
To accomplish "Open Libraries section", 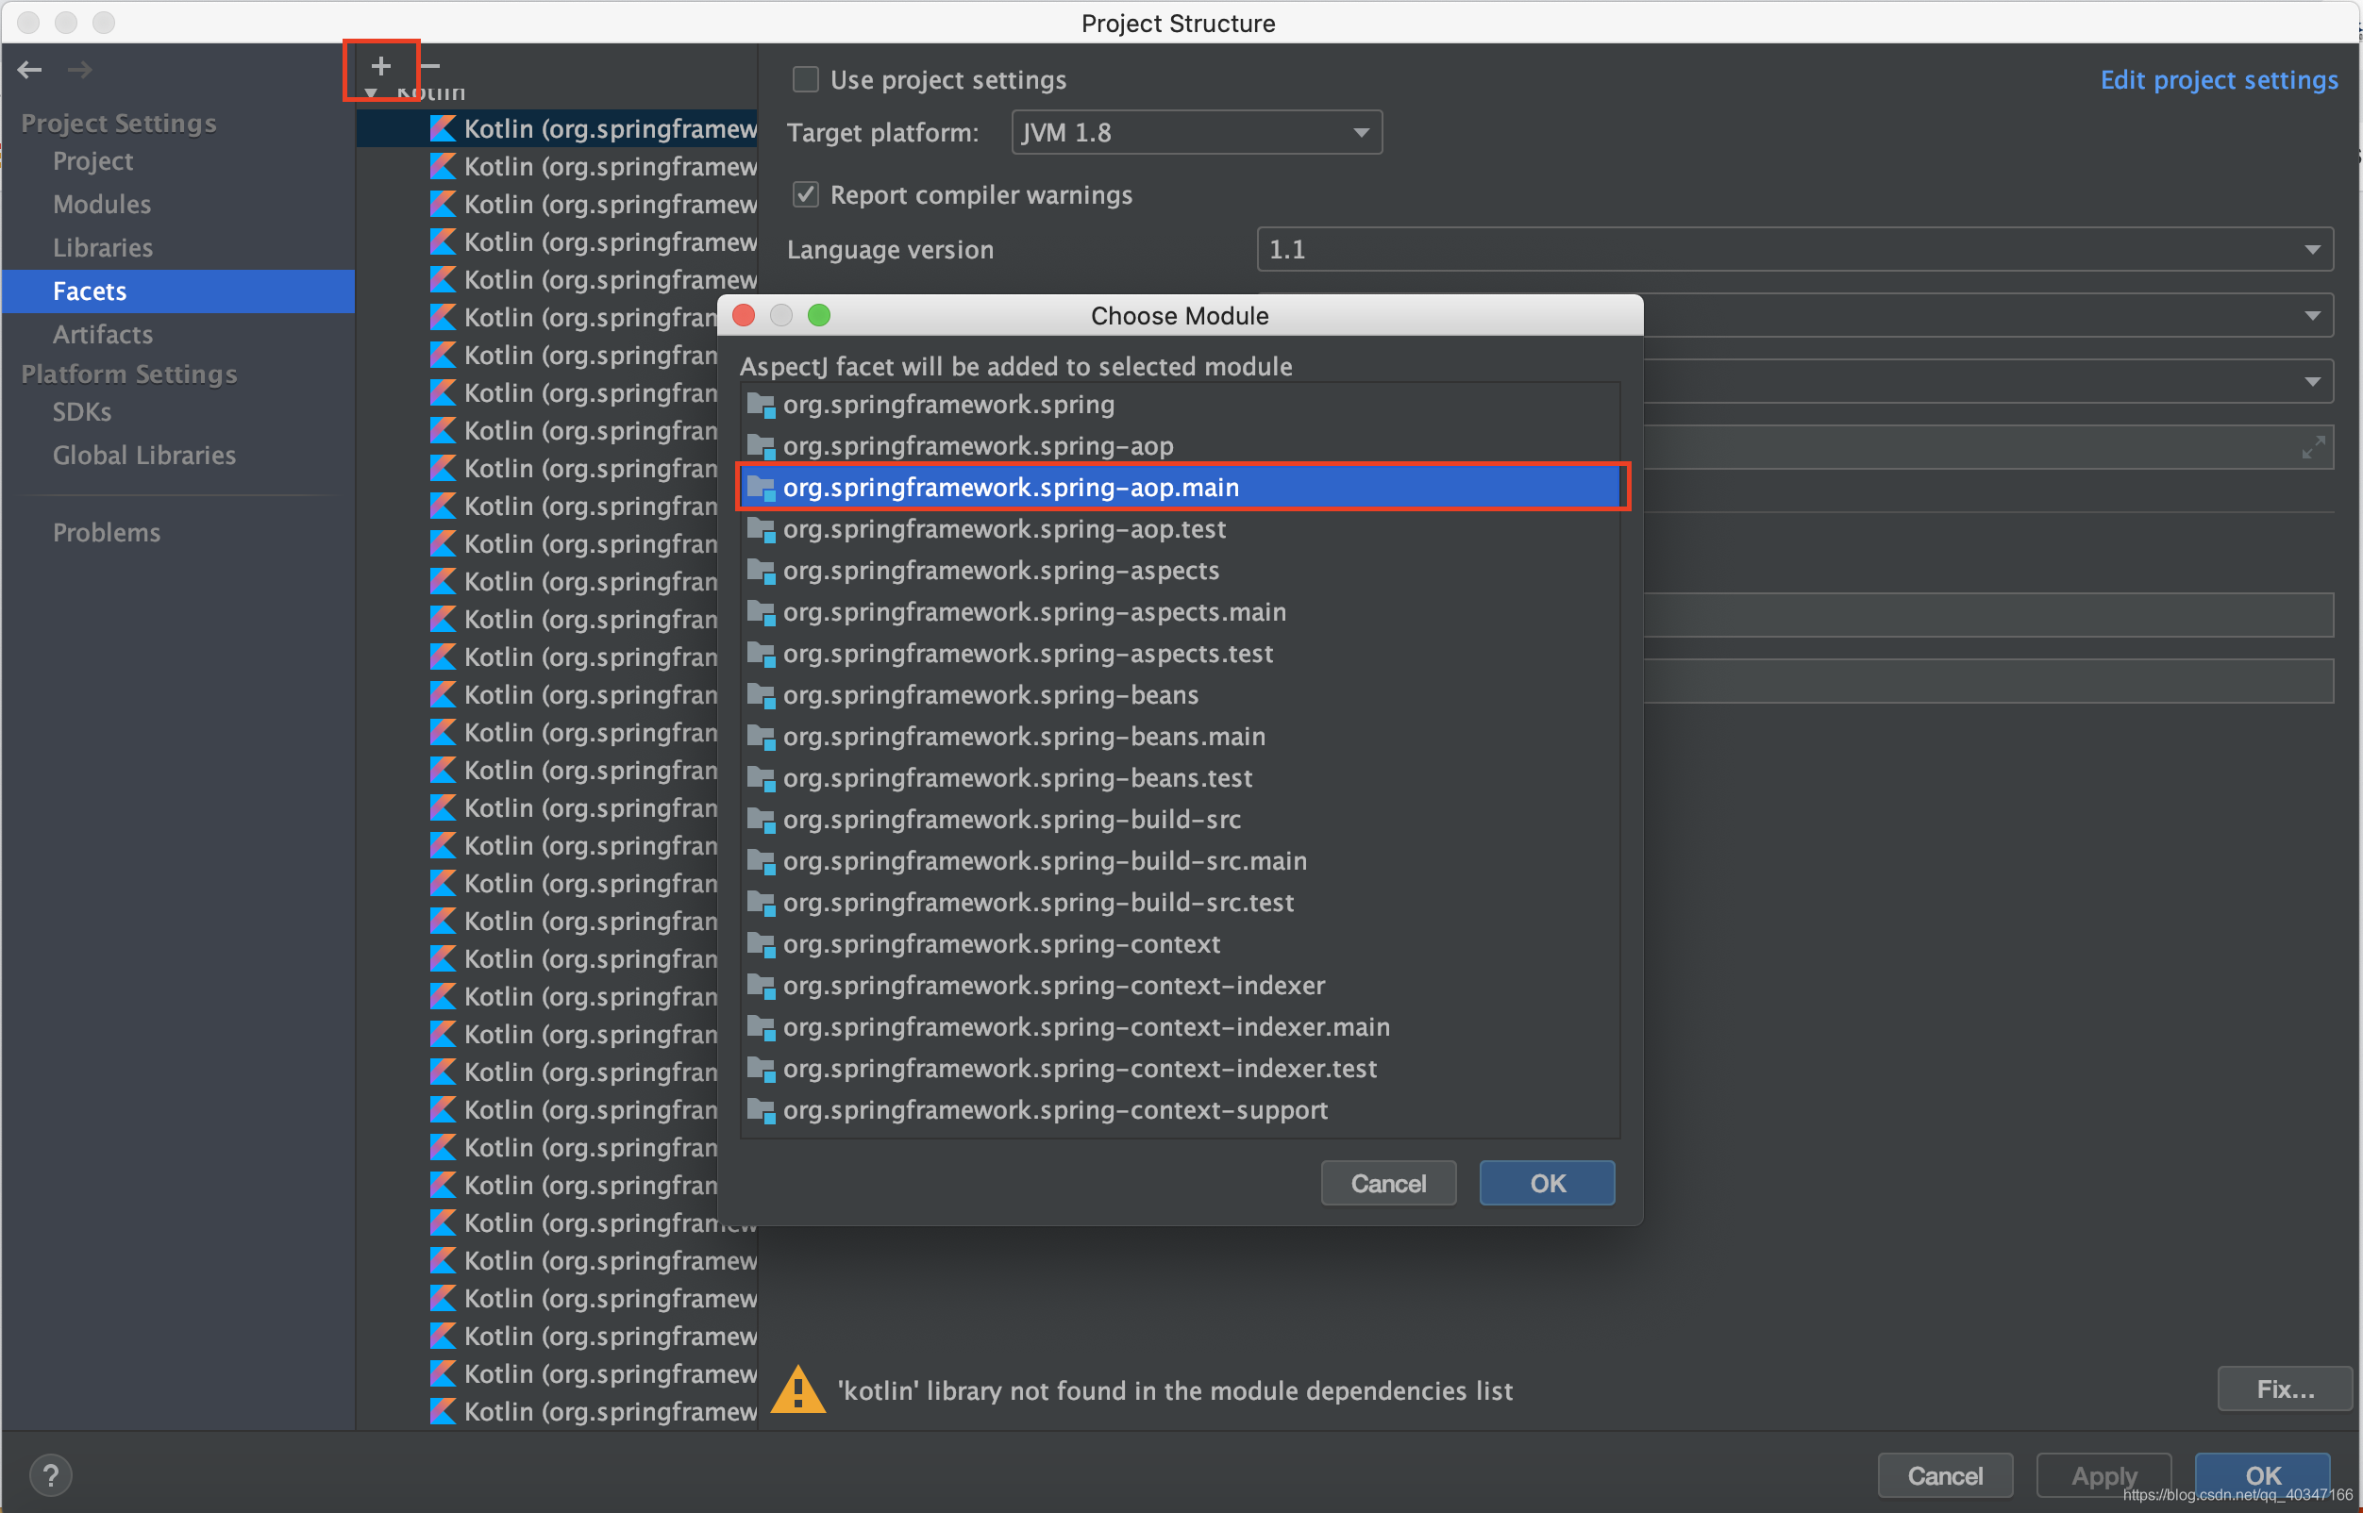I will coord(103,247).
